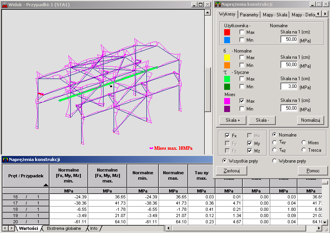This screenshot has height=233, width=330.
Task: Select the Tresca radio button
Action: tap(304, 150)
